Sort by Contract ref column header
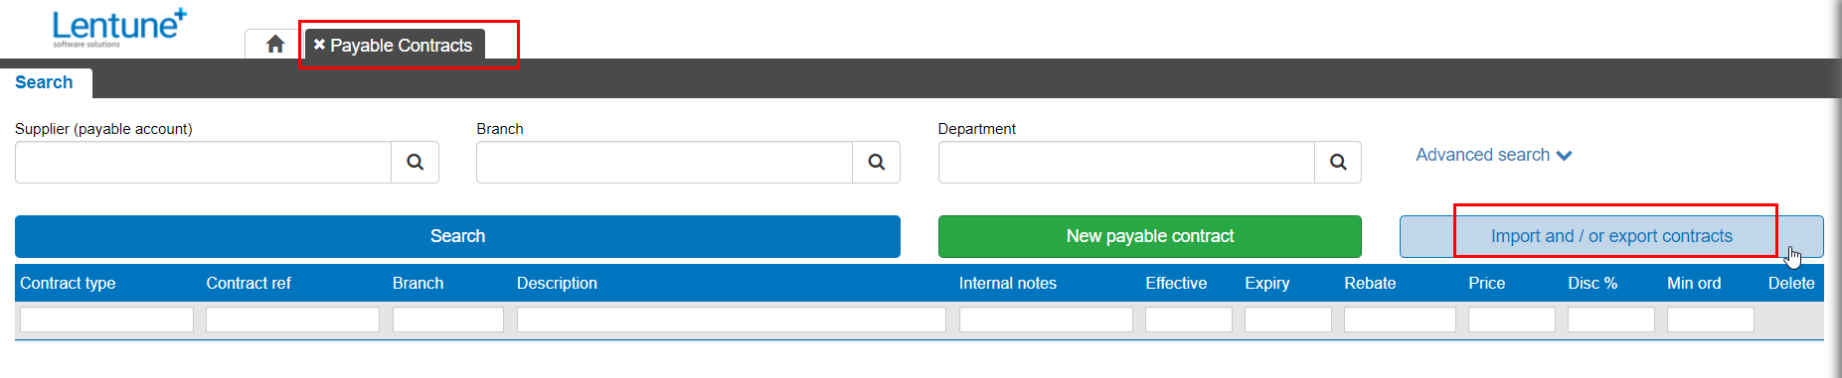This screenshot has height=378, width=1842. click(249, 283)
